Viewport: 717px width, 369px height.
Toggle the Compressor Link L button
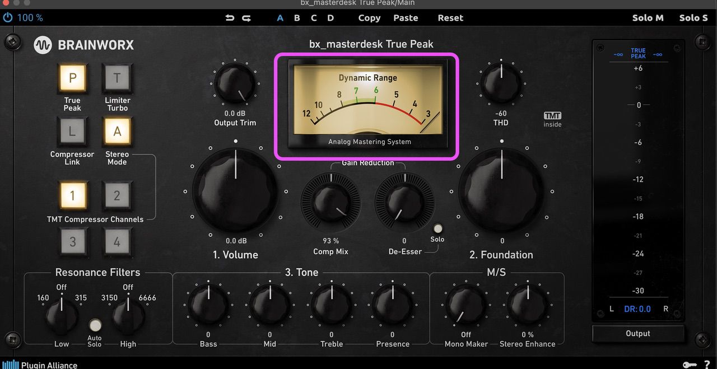72,132
